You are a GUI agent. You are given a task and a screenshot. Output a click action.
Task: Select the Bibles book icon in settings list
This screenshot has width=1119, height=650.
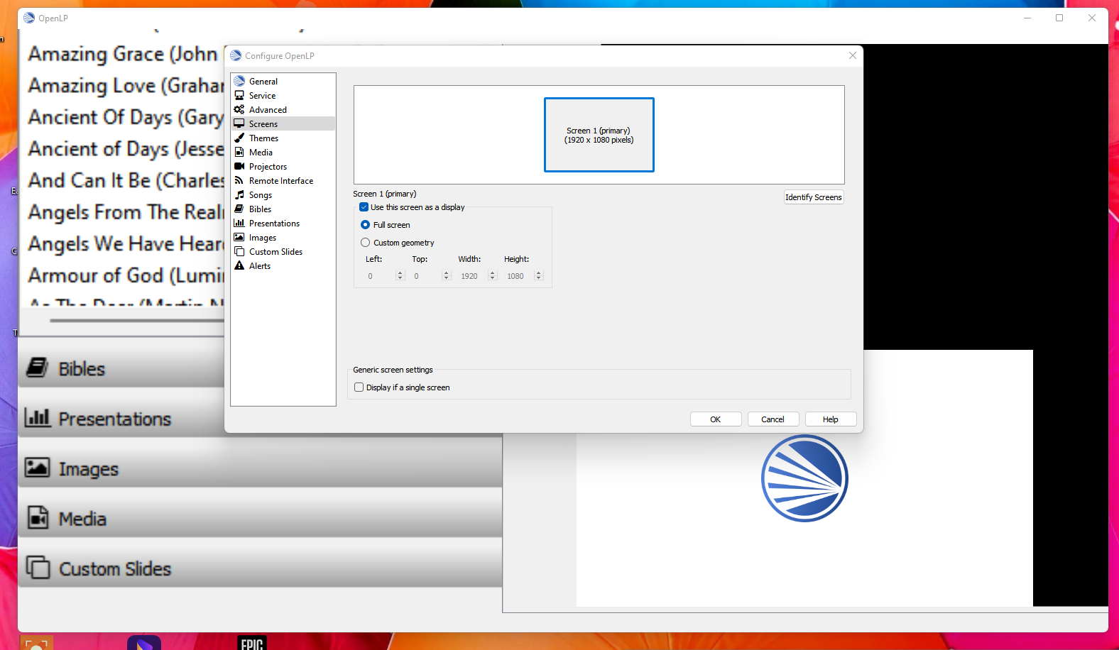pos(239,209)
